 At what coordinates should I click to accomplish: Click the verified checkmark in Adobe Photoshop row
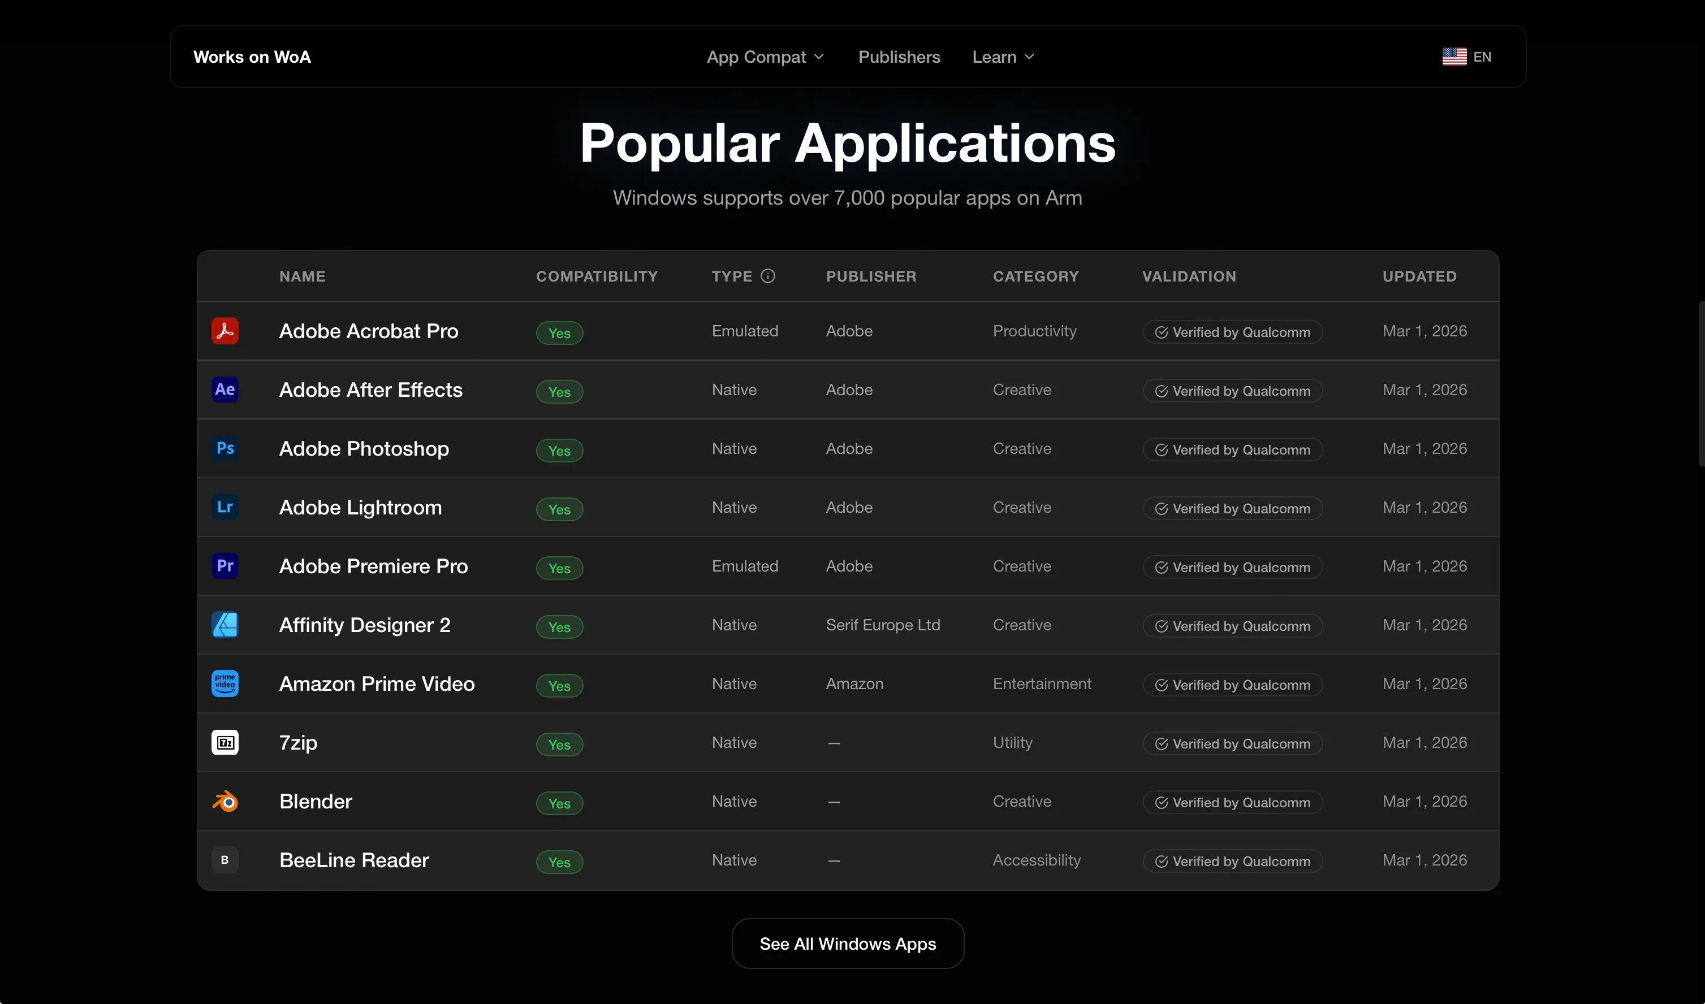(x=1161, y=450)
